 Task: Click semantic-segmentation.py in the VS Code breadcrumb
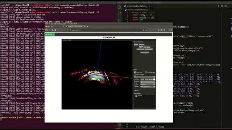138,10
